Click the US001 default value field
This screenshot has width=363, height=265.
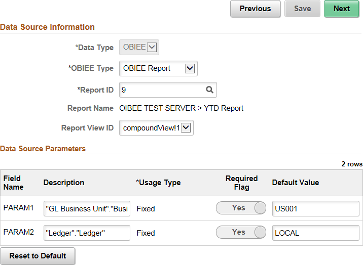[x=316, y=209]
